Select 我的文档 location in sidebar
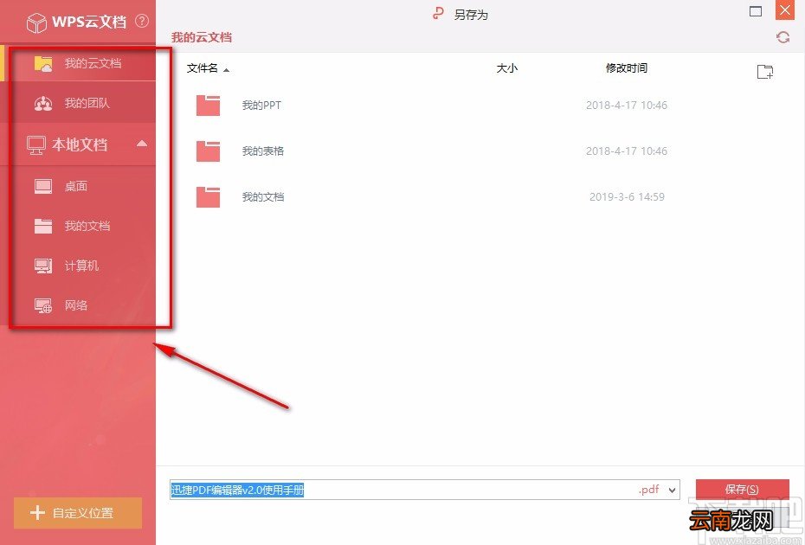This screenshot has width=805, height=545. (x=78, y=226)
